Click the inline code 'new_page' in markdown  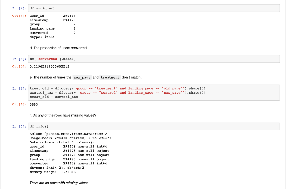coord(82,78)
